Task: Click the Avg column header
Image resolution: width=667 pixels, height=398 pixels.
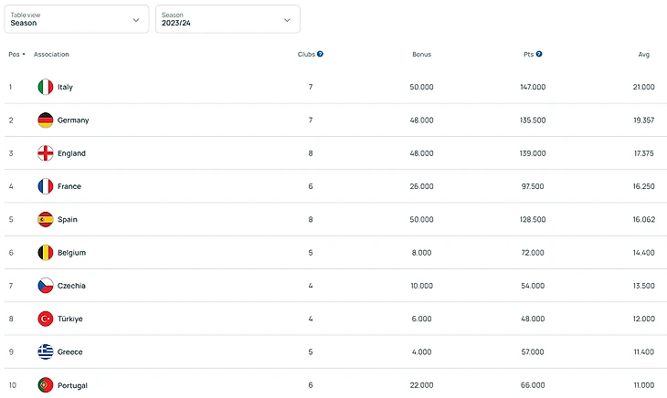Action: [x=643, y=54]
